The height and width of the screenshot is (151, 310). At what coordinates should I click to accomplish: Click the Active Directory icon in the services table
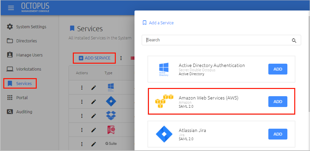(x=111, y=87)
